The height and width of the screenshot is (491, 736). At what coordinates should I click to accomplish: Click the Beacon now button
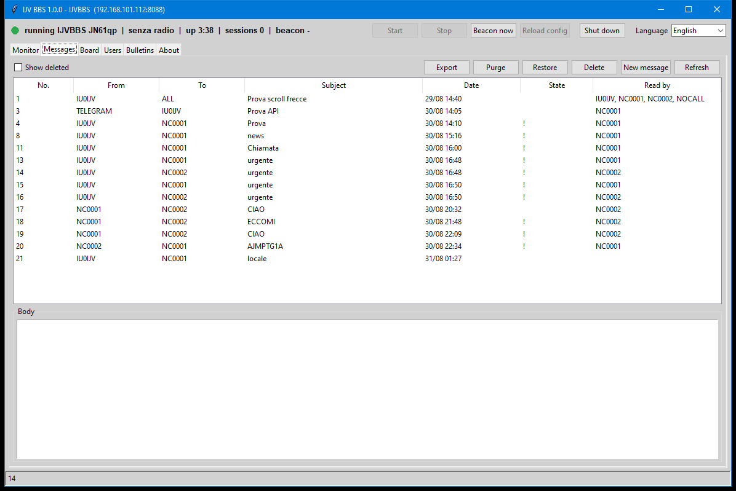[x=494, y=31]
